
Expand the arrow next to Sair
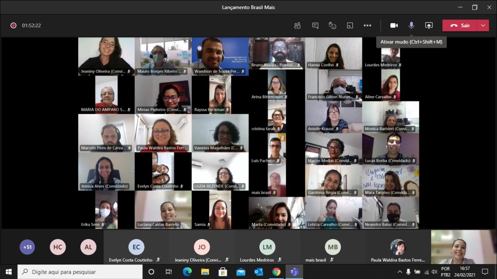[483, 26]
